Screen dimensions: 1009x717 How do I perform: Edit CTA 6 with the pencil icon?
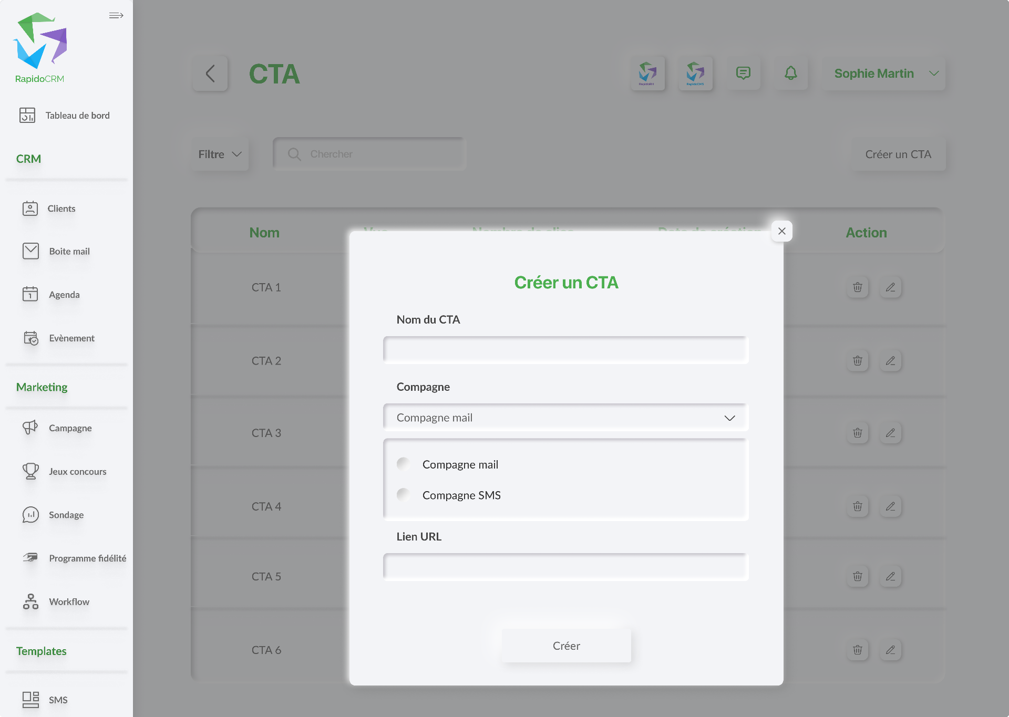(891, 650)
